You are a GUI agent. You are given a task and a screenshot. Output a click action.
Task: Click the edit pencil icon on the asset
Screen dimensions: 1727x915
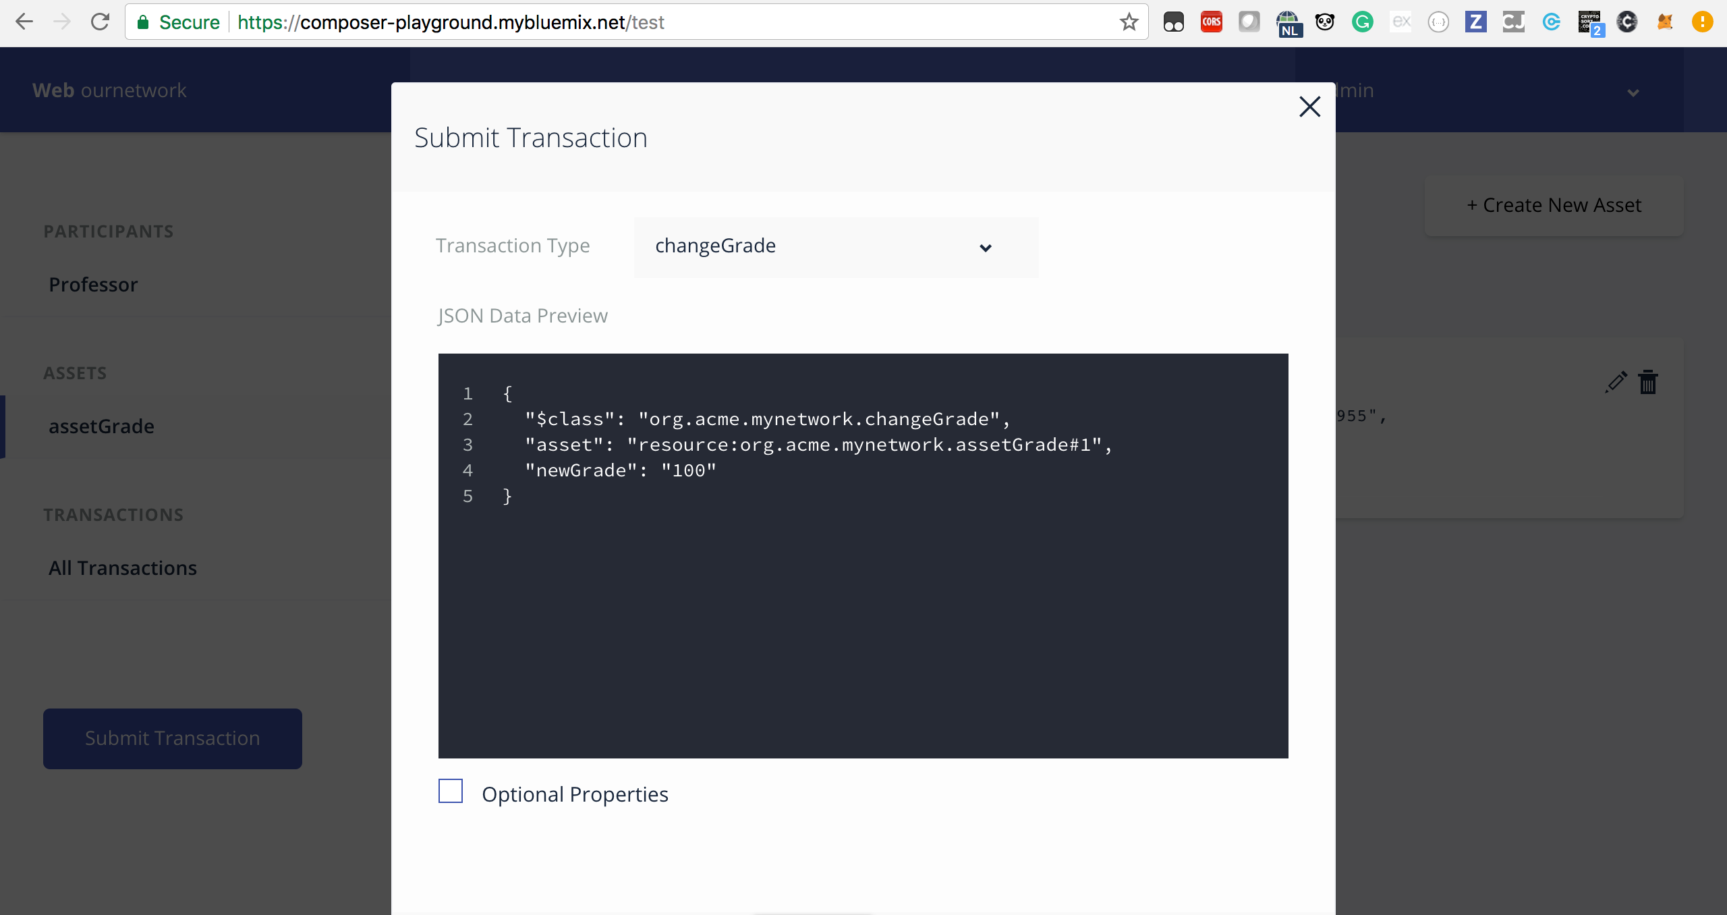click(1615, 383)
